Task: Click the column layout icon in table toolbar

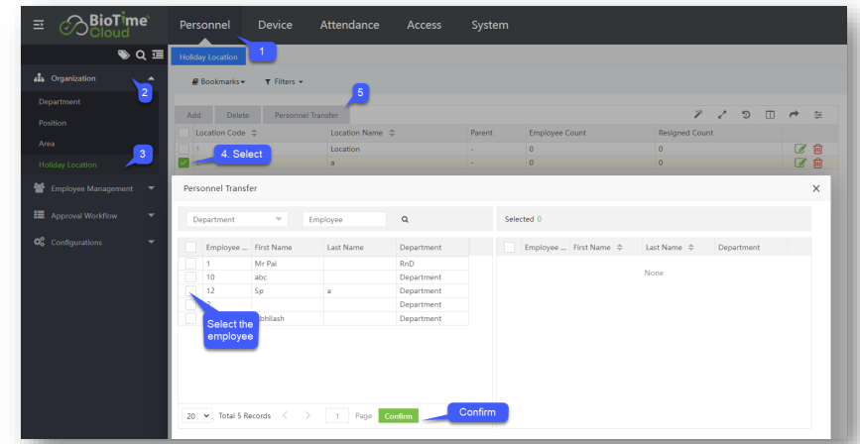Action: (x=770, y=115)
